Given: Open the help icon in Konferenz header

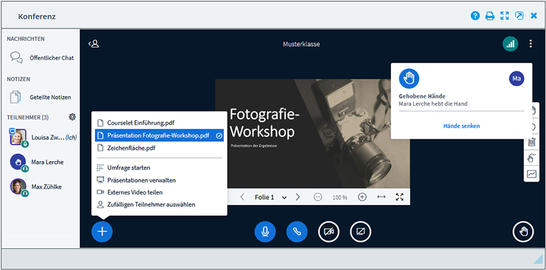Looking at the screenshot, I should point(475,15).
